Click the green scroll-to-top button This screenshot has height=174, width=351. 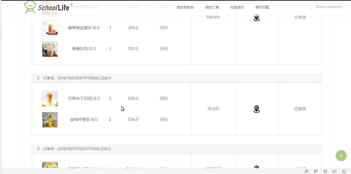pyautogui.click(x=341, y=156)
